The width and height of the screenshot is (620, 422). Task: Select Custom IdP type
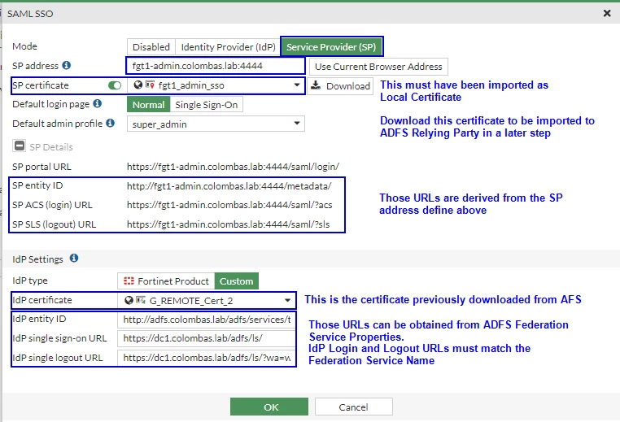pyautogui.click(x=237, y=281)
